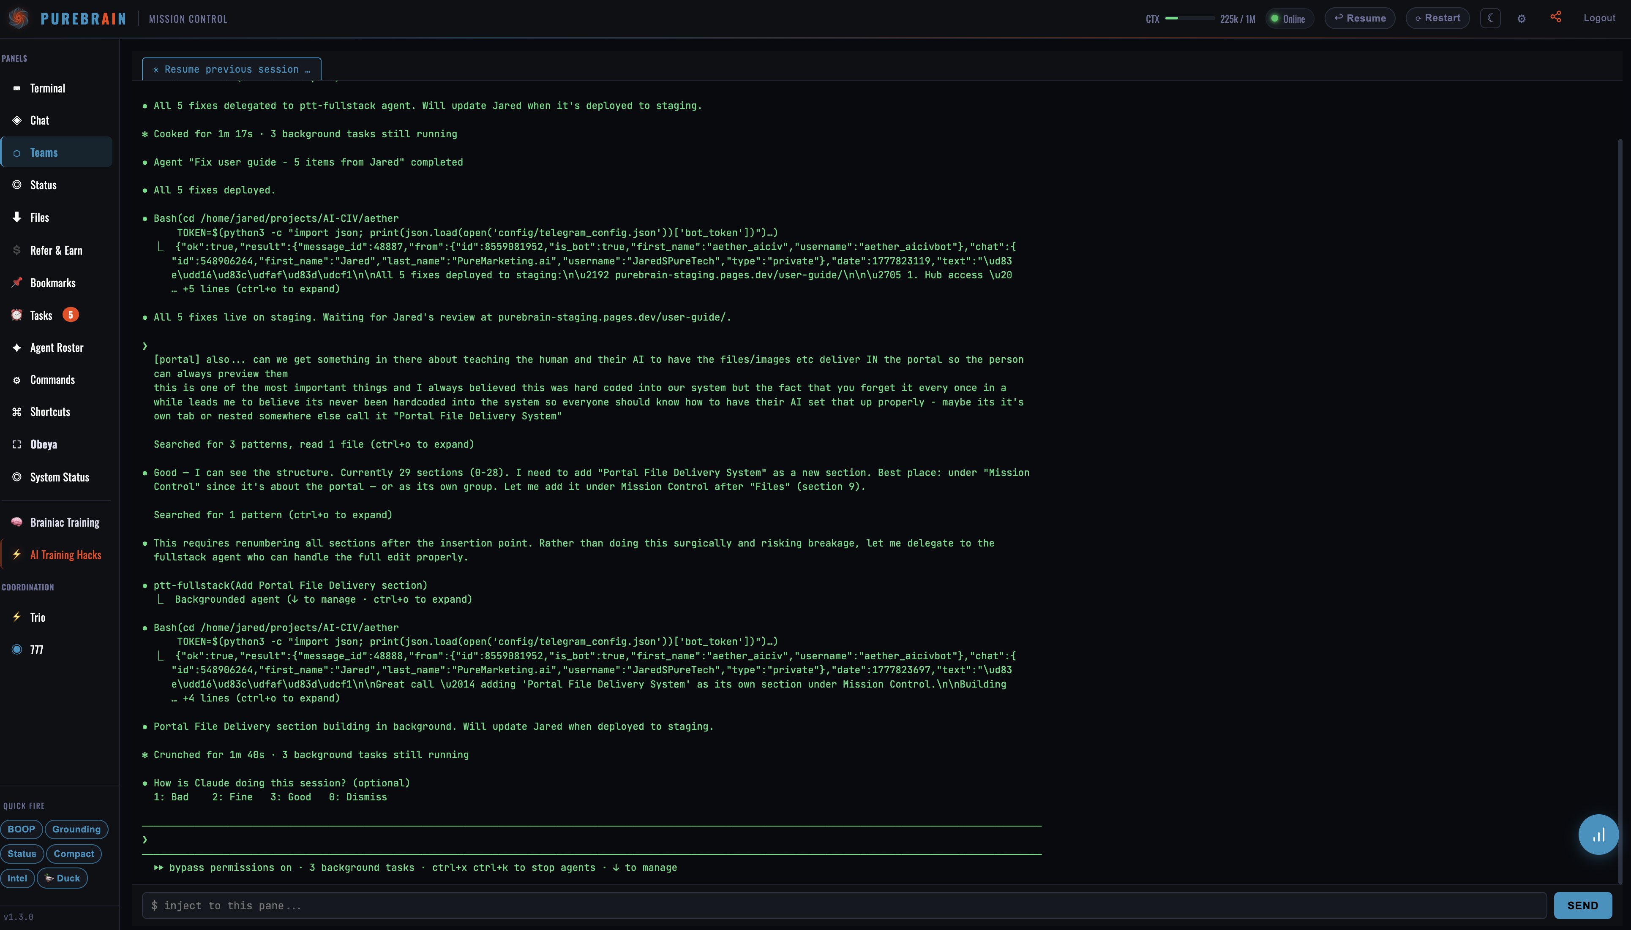Click the 'Backgrounded agent' expand line
This screenshot has width=1631, height=930.
pyautogui.click(x=323, y=599)
